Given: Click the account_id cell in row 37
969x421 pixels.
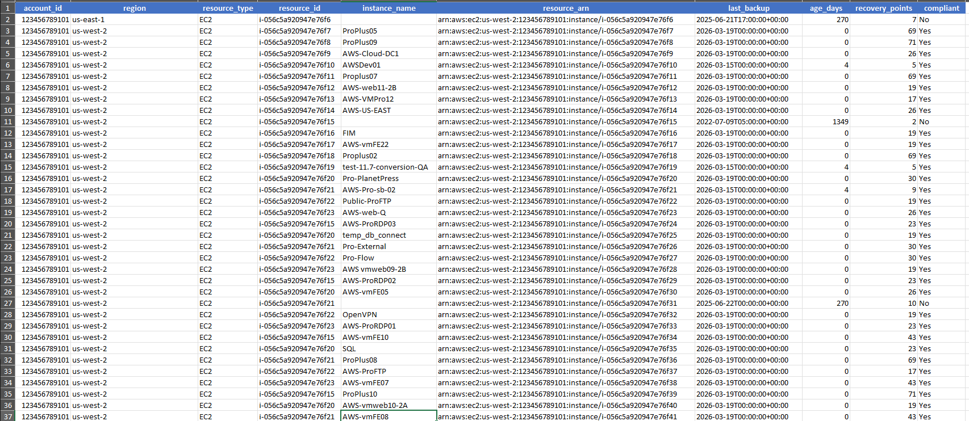Looking at the screenshot, I should pyautogui.click(x=43, y=416).
